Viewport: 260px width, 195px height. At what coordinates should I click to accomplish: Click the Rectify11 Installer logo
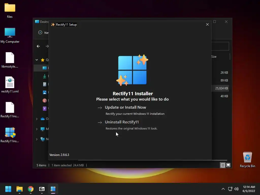click(x=132, y=70)
